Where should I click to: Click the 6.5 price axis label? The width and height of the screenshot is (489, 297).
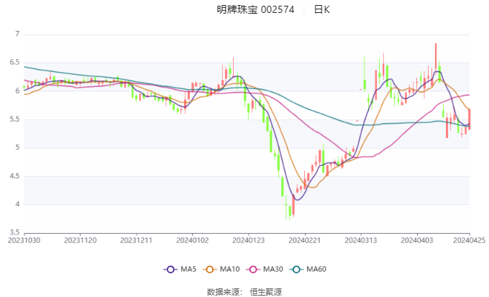coord(14,63)
